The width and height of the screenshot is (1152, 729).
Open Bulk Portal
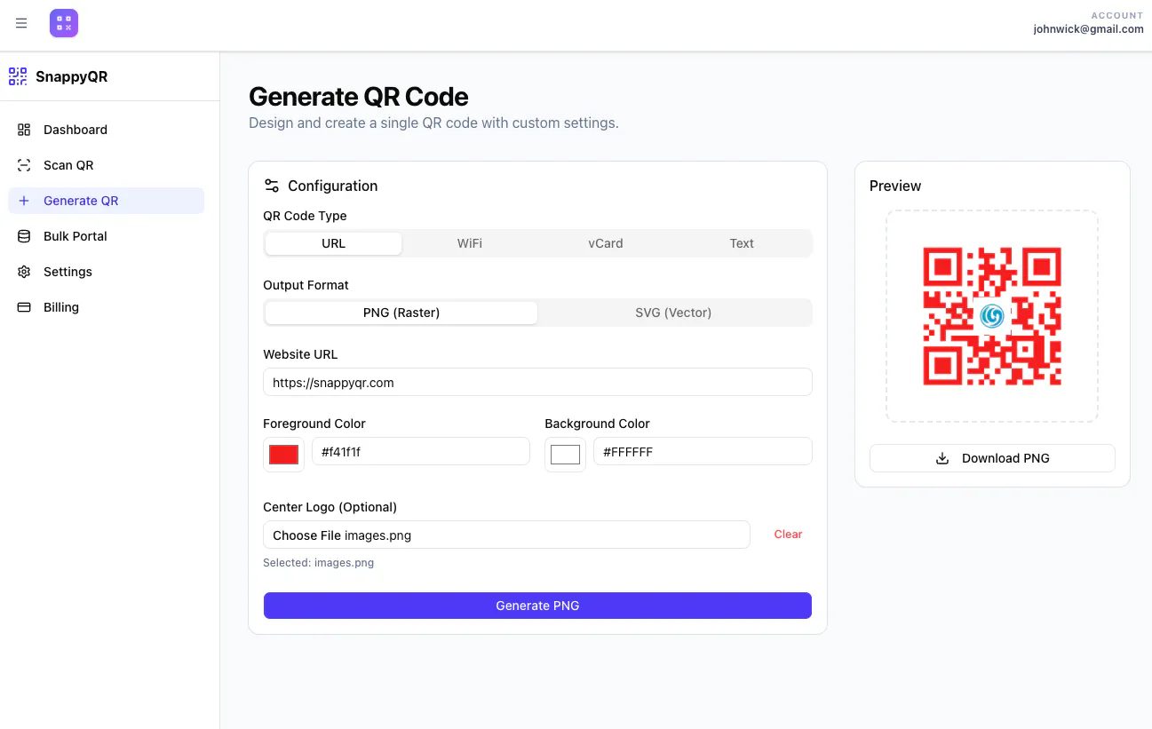pos(106,236)
